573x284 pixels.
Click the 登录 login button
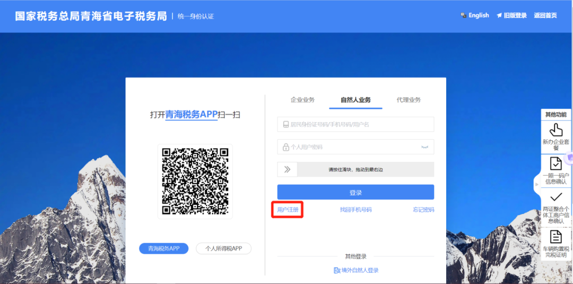355,192
